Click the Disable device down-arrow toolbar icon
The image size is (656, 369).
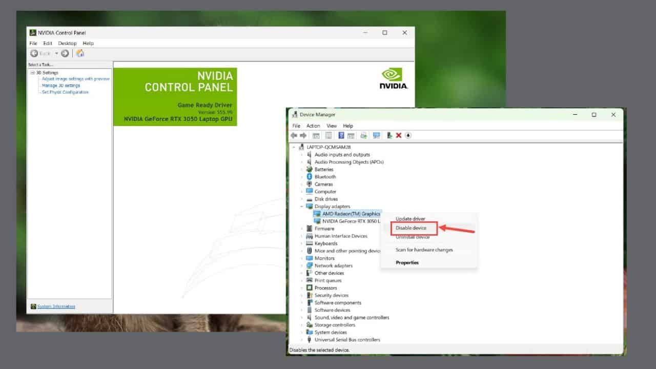click(408, 135)
